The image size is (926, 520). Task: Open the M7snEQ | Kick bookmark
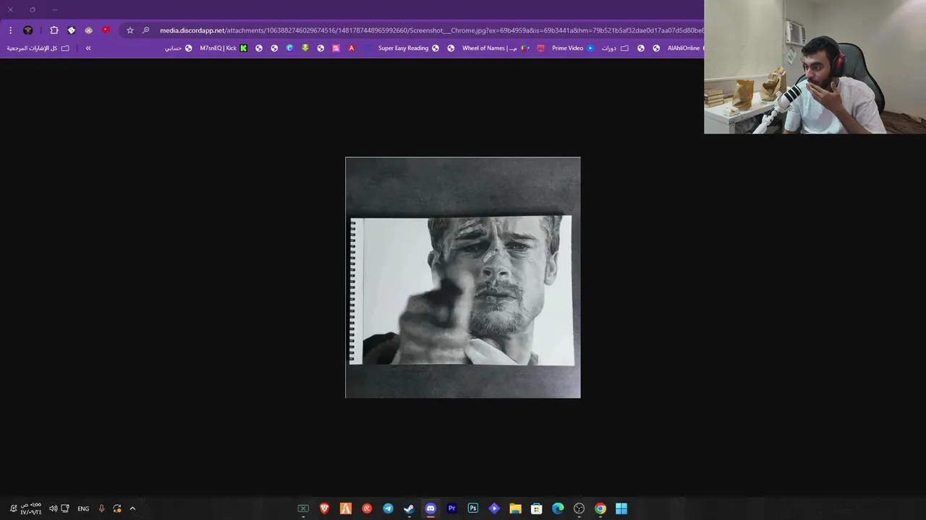pyautogui.click(x=224, y=48)
